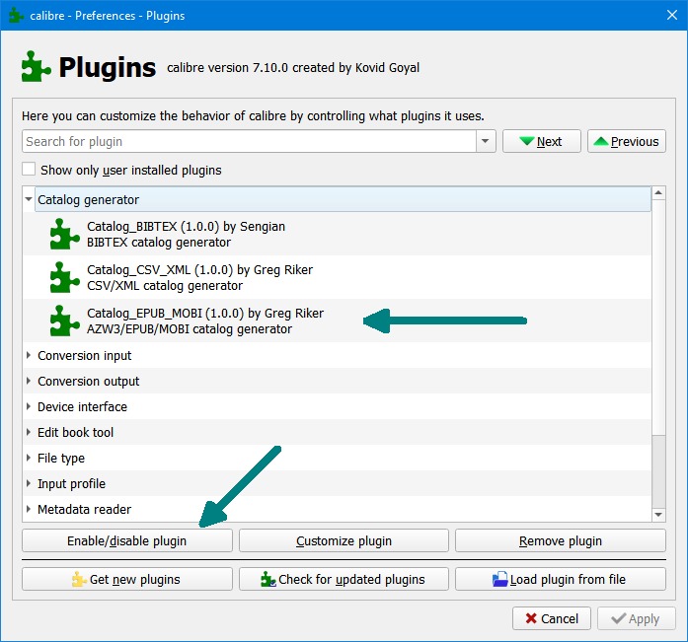Click the 'Metadata reader' label text
Screen dimensions: 688x642
tap(84, 509)
